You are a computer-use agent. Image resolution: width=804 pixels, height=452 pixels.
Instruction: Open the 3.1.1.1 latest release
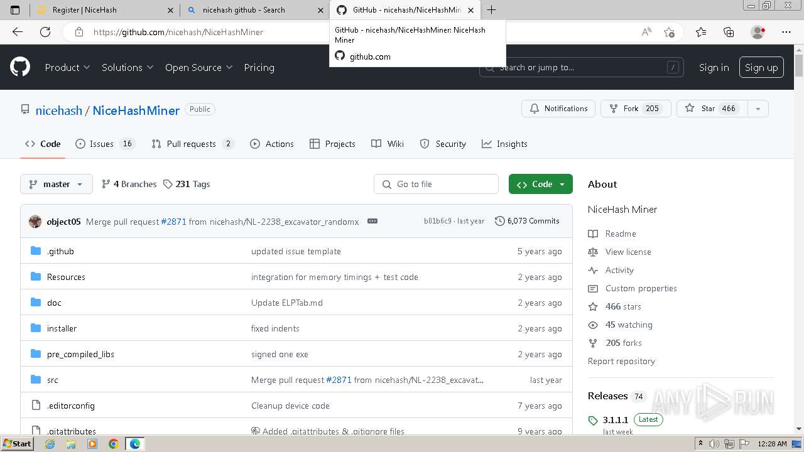tap(616, 420)
